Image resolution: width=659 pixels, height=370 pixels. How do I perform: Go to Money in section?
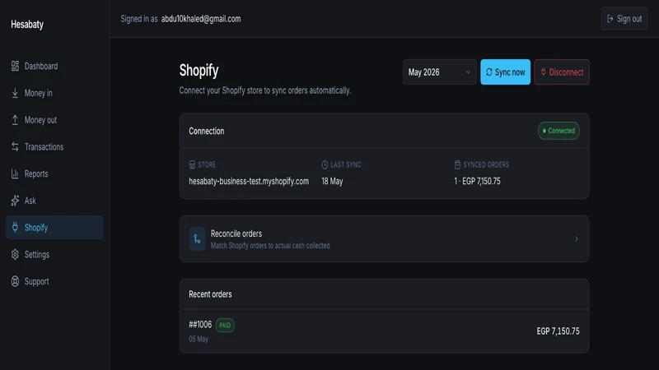pos(54,93)
